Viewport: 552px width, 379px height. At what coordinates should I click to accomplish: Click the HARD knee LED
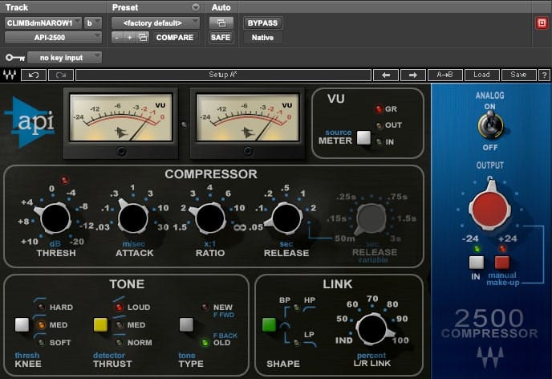tap(42, 308)
